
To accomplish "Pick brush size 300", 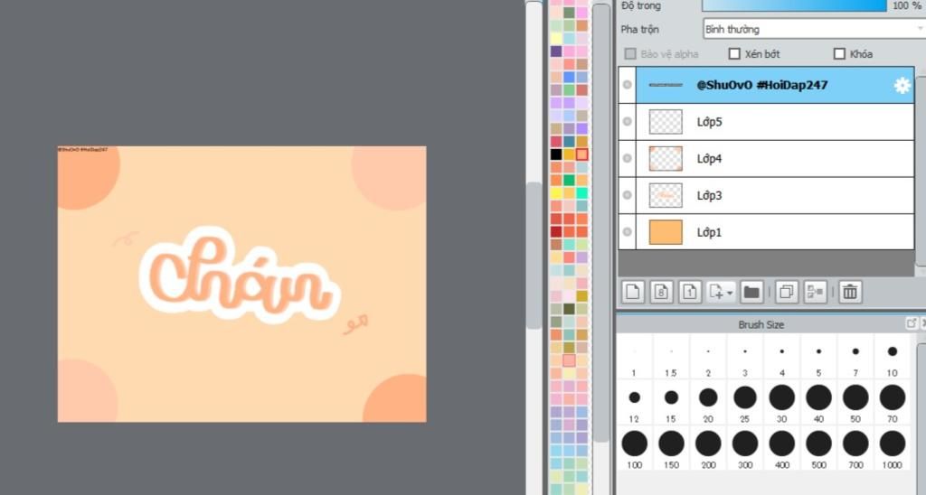I will tap(745, 450).
